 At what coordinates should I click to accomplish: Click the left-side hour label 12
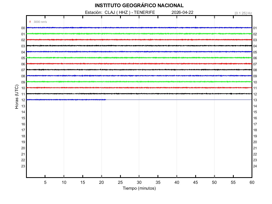click(23, 100)
